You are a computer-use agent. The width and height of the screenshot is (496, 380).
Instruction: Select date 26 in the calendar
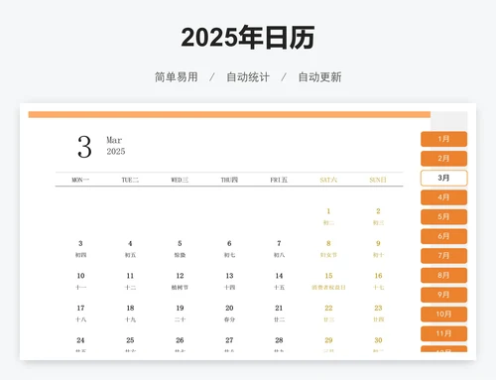(x=180, y=340)
